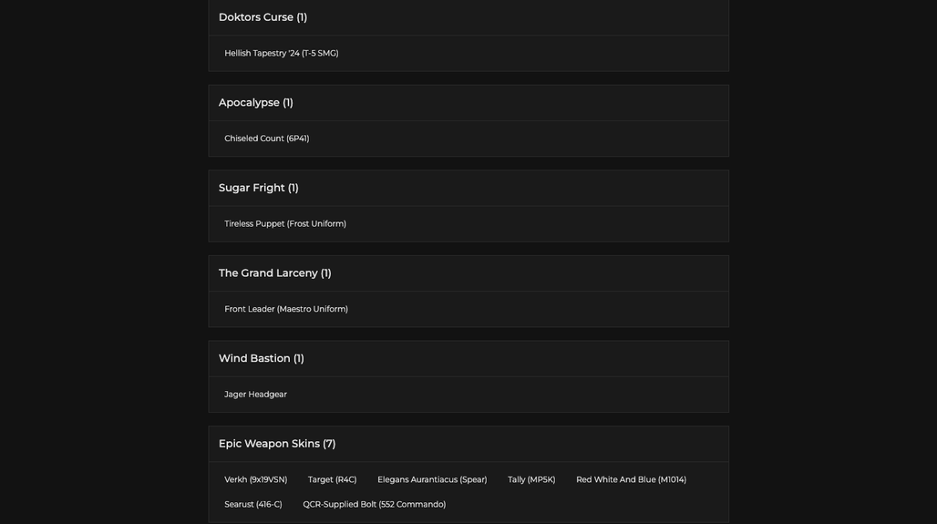Image resolution: width=937 pixels, height=524 pixels.
Task: Select the Searust (416-C) skin
Action: coord(253,504)
